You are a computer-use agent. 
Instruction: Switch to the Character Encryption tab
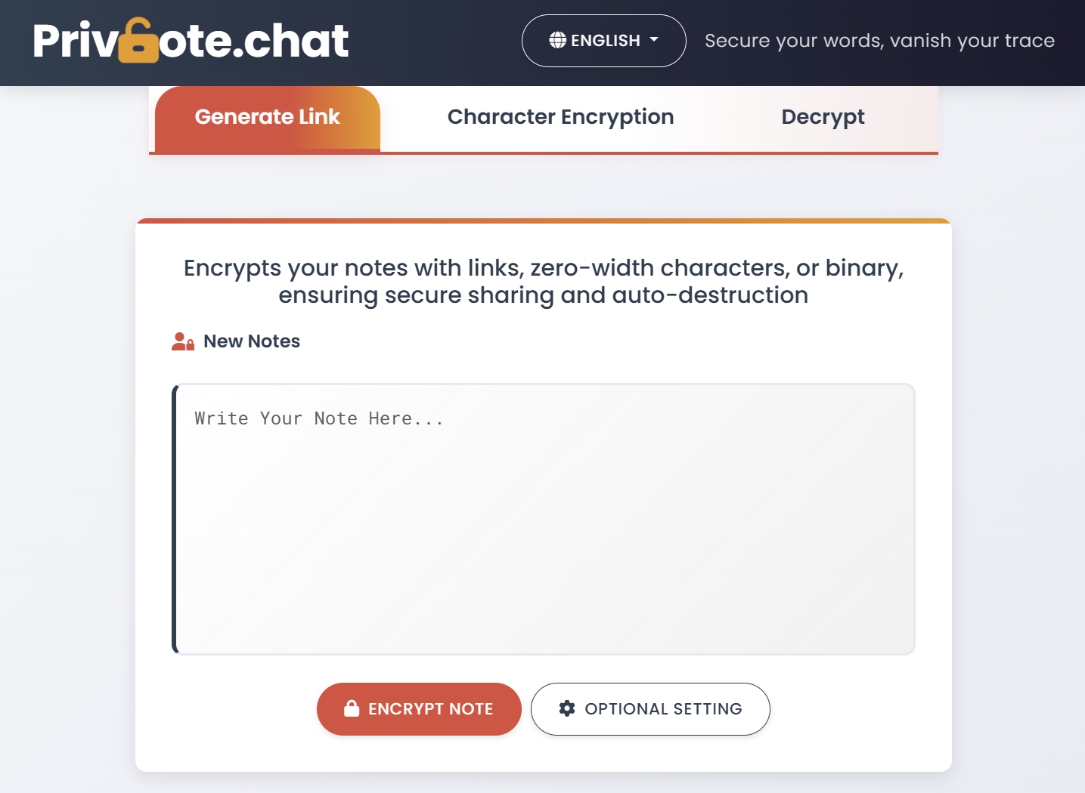pos(560,117)
